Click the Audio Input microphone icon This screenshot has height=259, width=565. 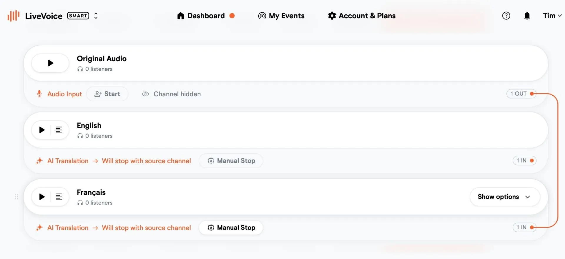point(39,94)
